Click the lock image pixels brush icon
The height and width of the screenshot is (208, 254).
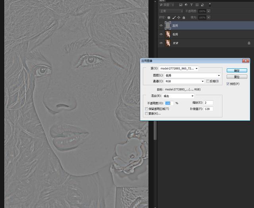pyautogui.click(x=173, y=18)
